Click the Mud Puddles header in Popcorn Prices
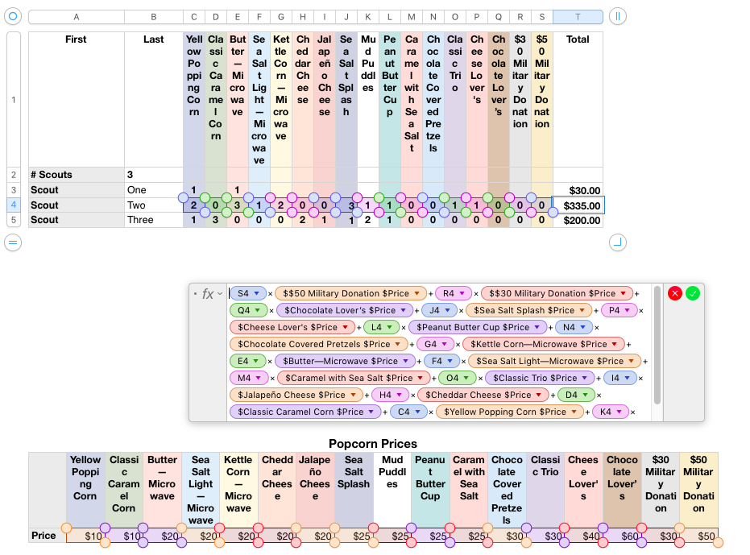Screen dimensions: 750x555 pos(392,490)
